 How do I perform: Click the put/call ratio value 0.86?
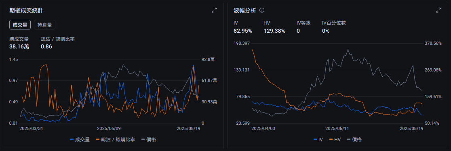tap(46, 46)
